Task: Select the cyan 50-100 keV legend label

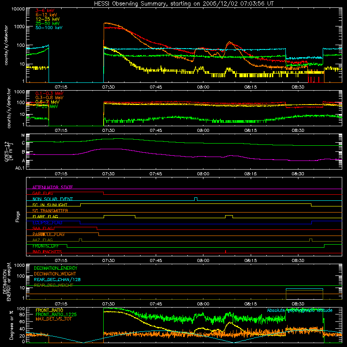Action: pyautogui.click(x=49, y=28)
